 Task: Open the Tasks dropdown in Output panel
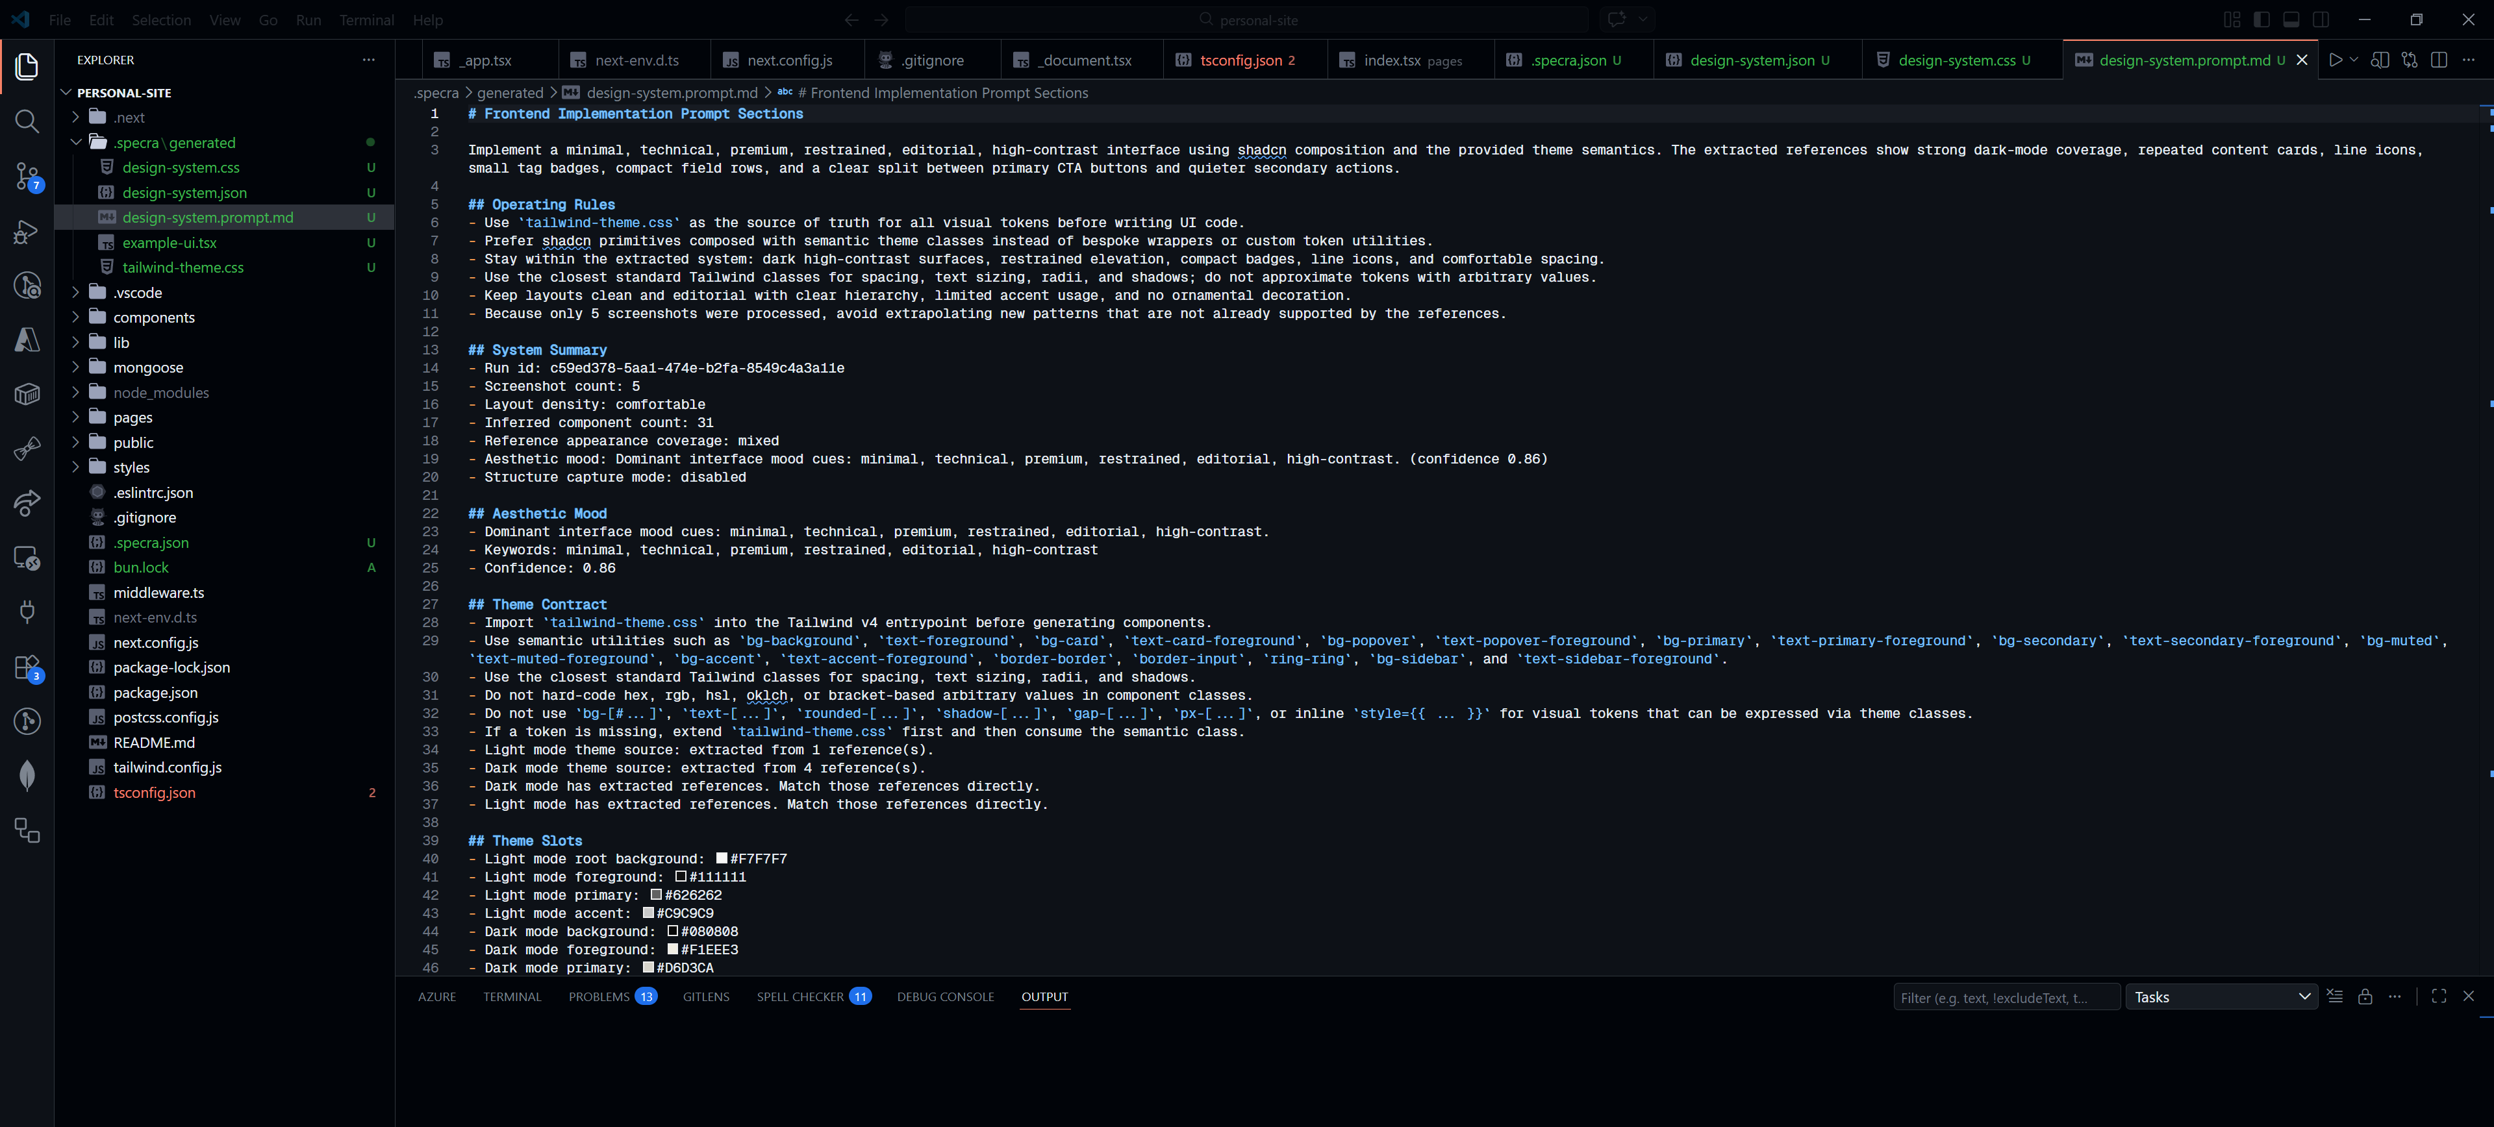click(x=2221, y=997)
